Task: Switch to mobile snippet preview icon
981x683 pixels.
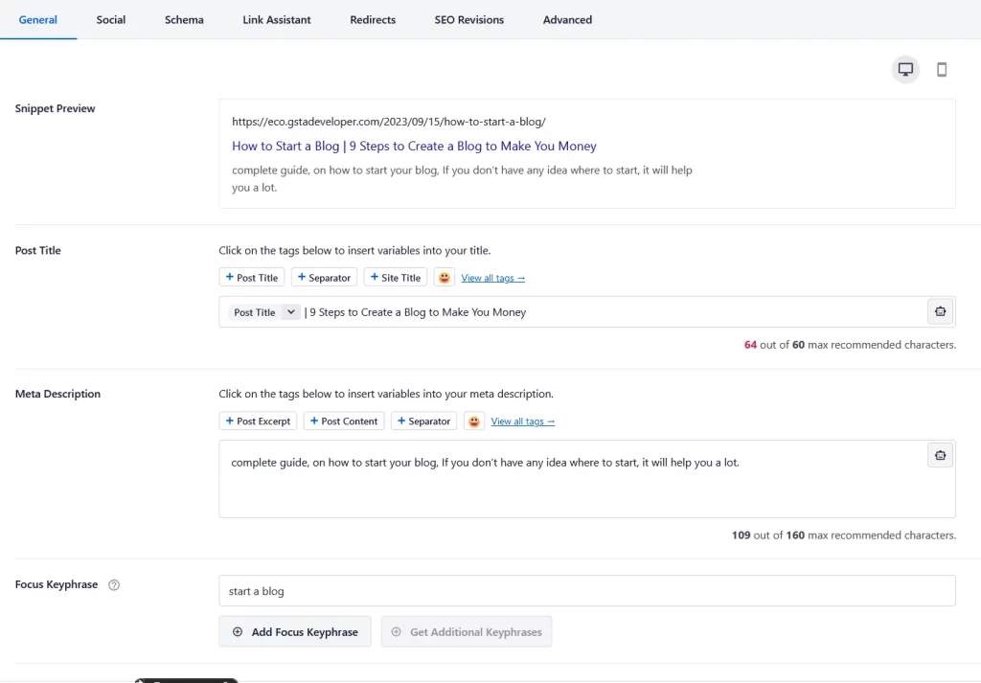Action: click(x=942, y=69)
